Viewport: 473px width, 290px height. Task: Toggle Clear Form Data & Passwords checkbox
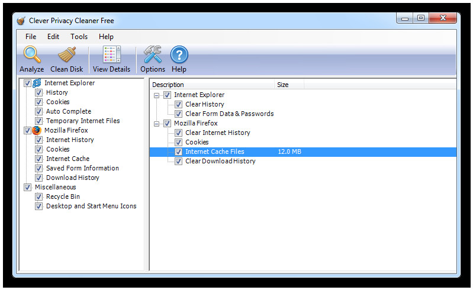(x=178, y=114)
